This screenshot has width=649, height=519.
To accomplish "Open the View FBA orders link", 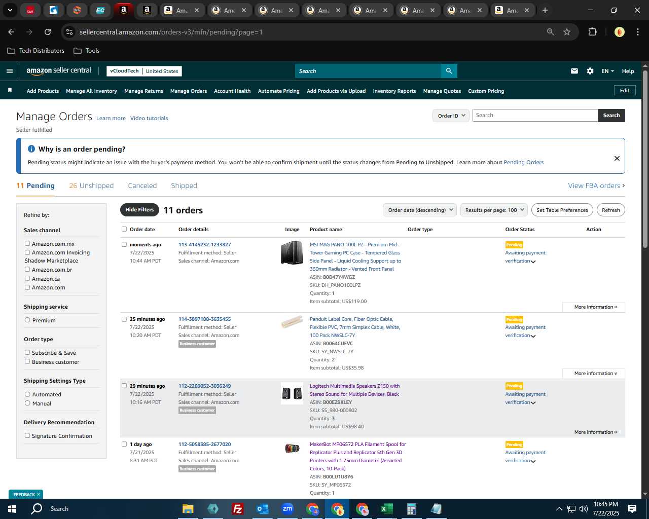I will tap(596, 186).
